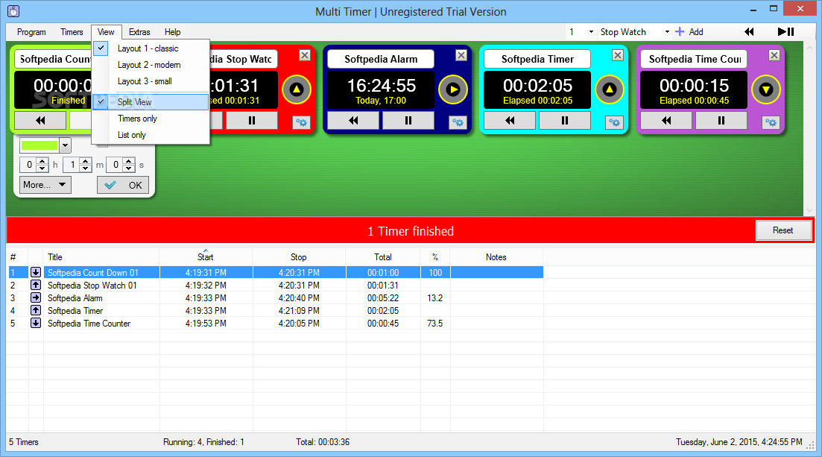
Task: Open the Program menu
Action: 31,32
